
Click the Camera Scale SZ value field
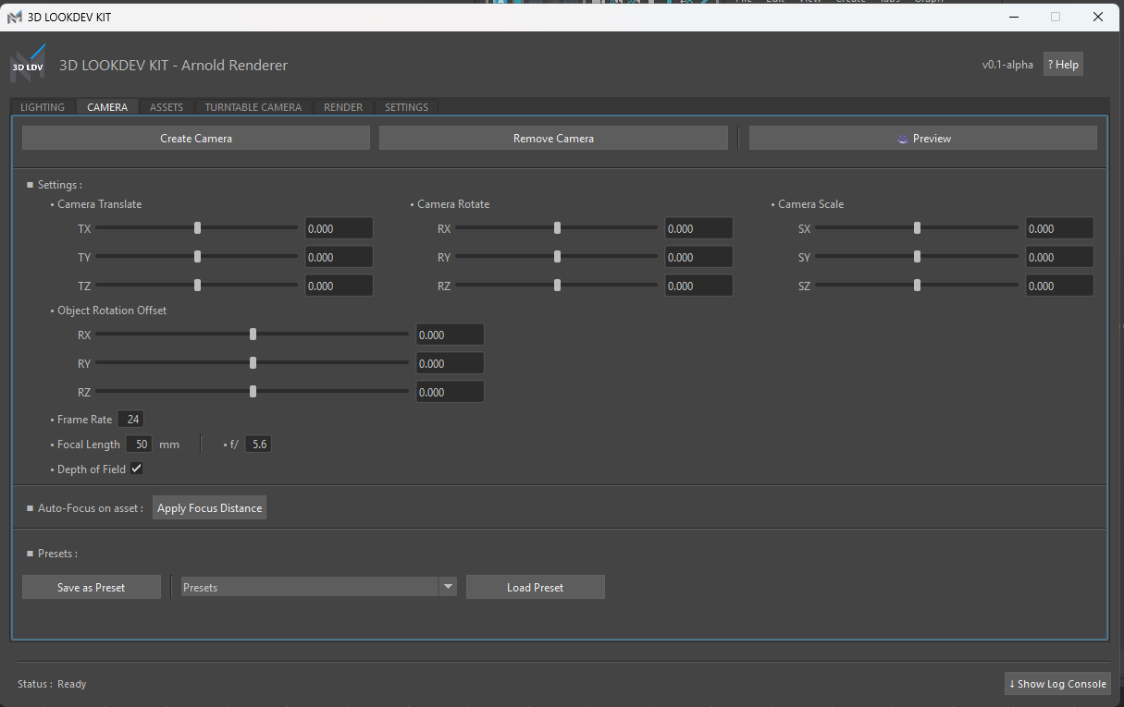pos(1059,286)
